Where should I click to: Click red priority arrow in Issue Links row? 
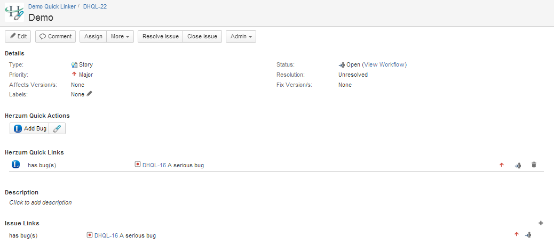point(516,234)
